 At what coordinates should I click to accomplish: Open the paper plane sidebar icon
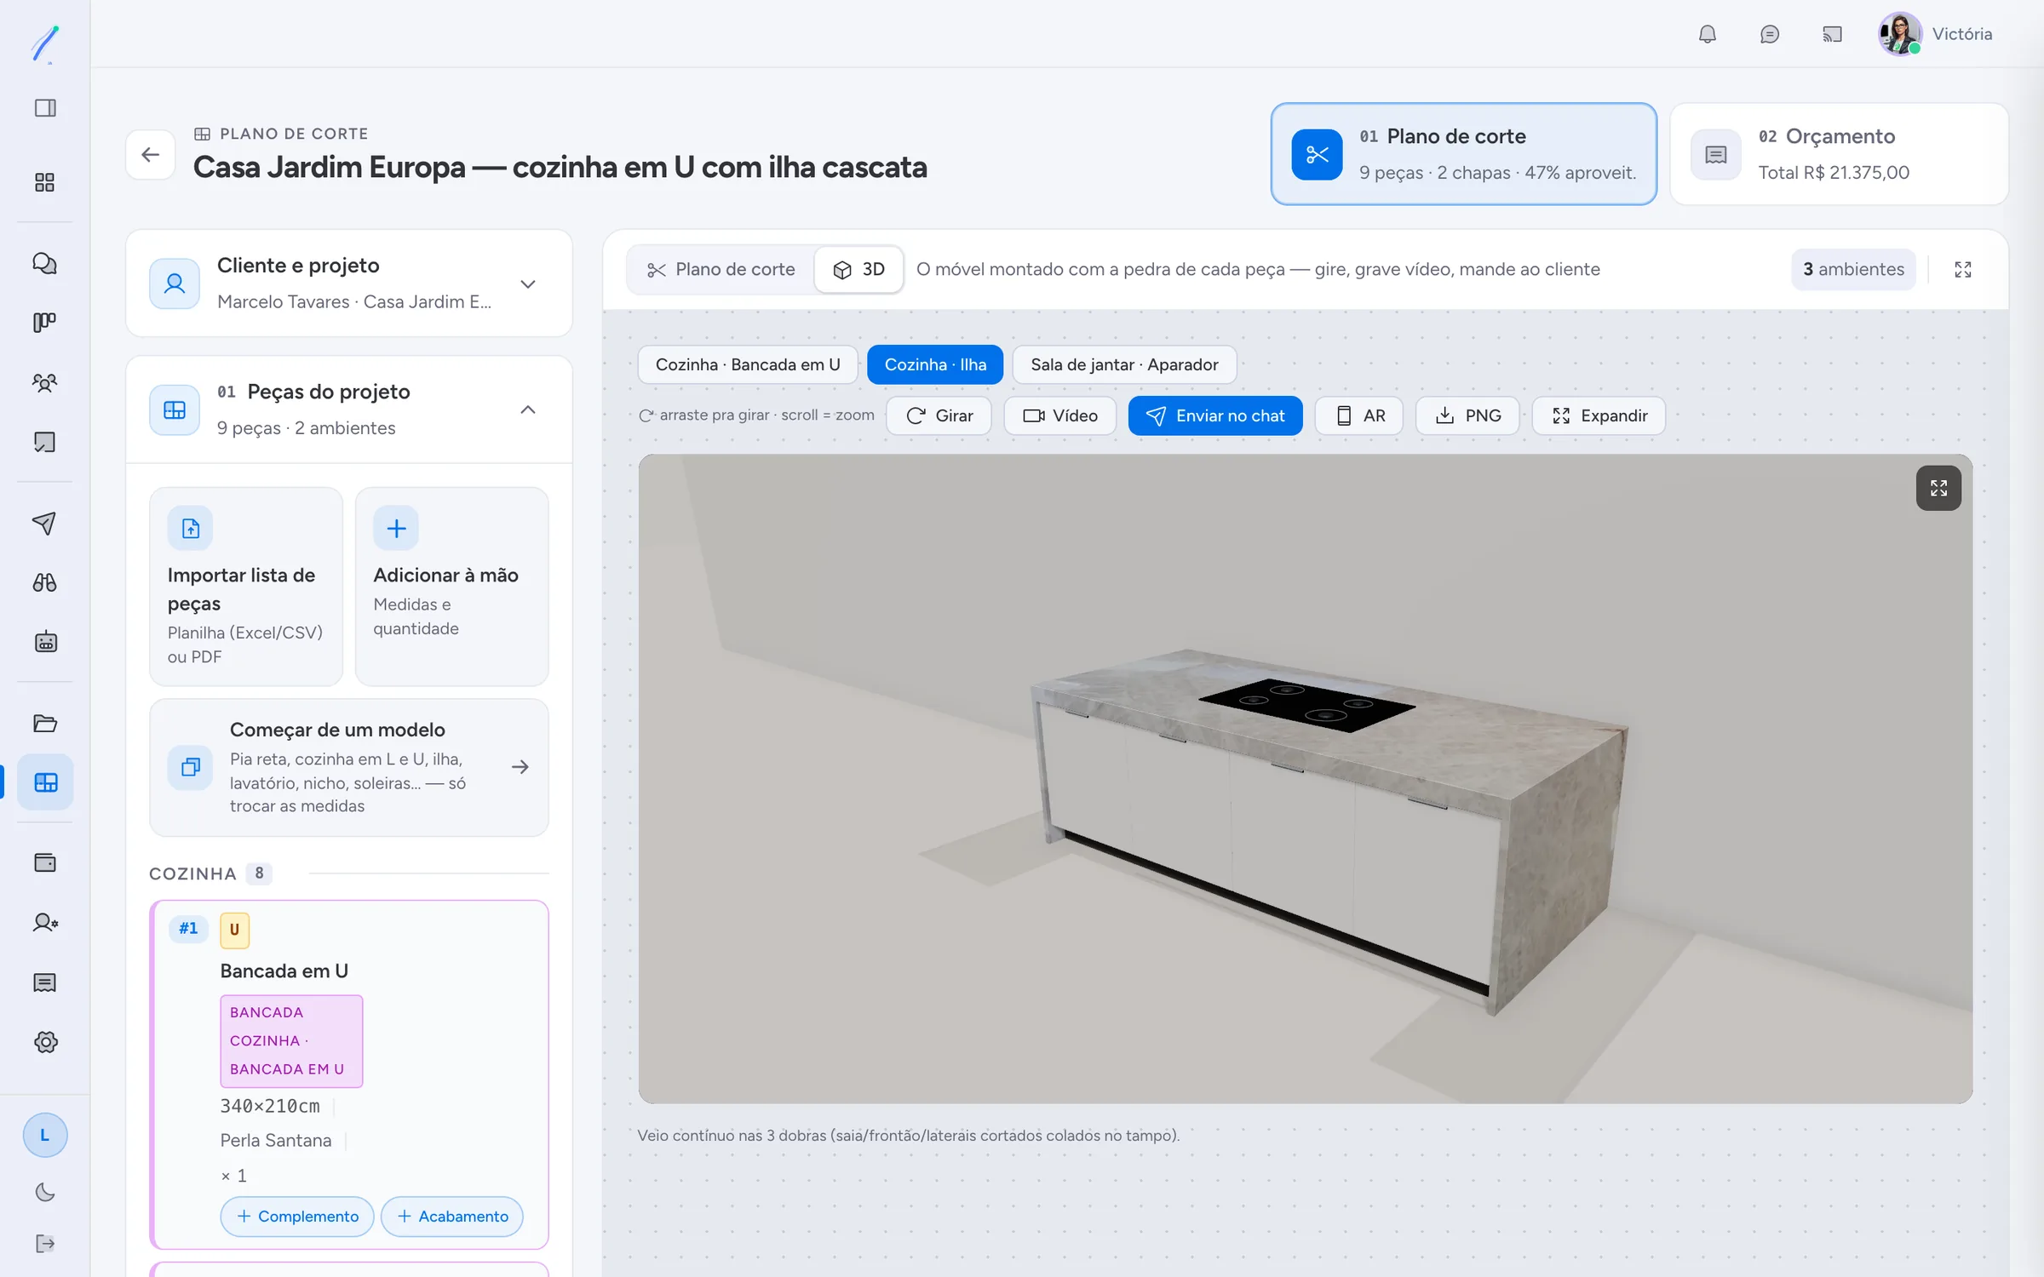click(x=45, y=523)
